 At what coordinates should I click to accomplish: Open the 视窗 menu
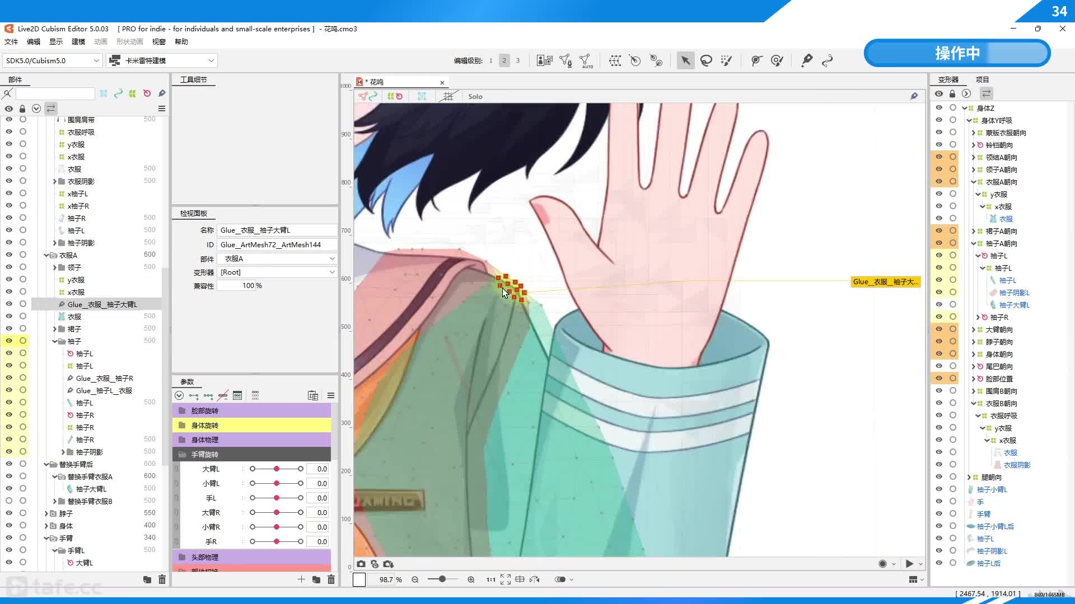click(x=159, y=42)
